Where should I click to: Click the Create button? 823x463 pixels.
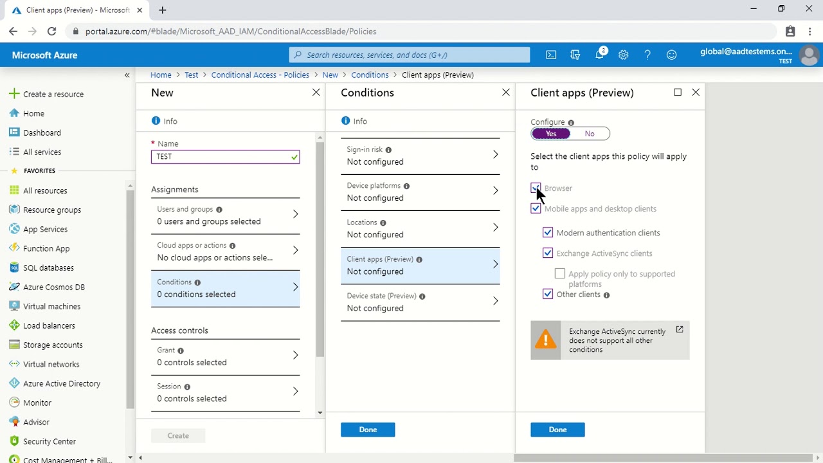coord(178,435)
